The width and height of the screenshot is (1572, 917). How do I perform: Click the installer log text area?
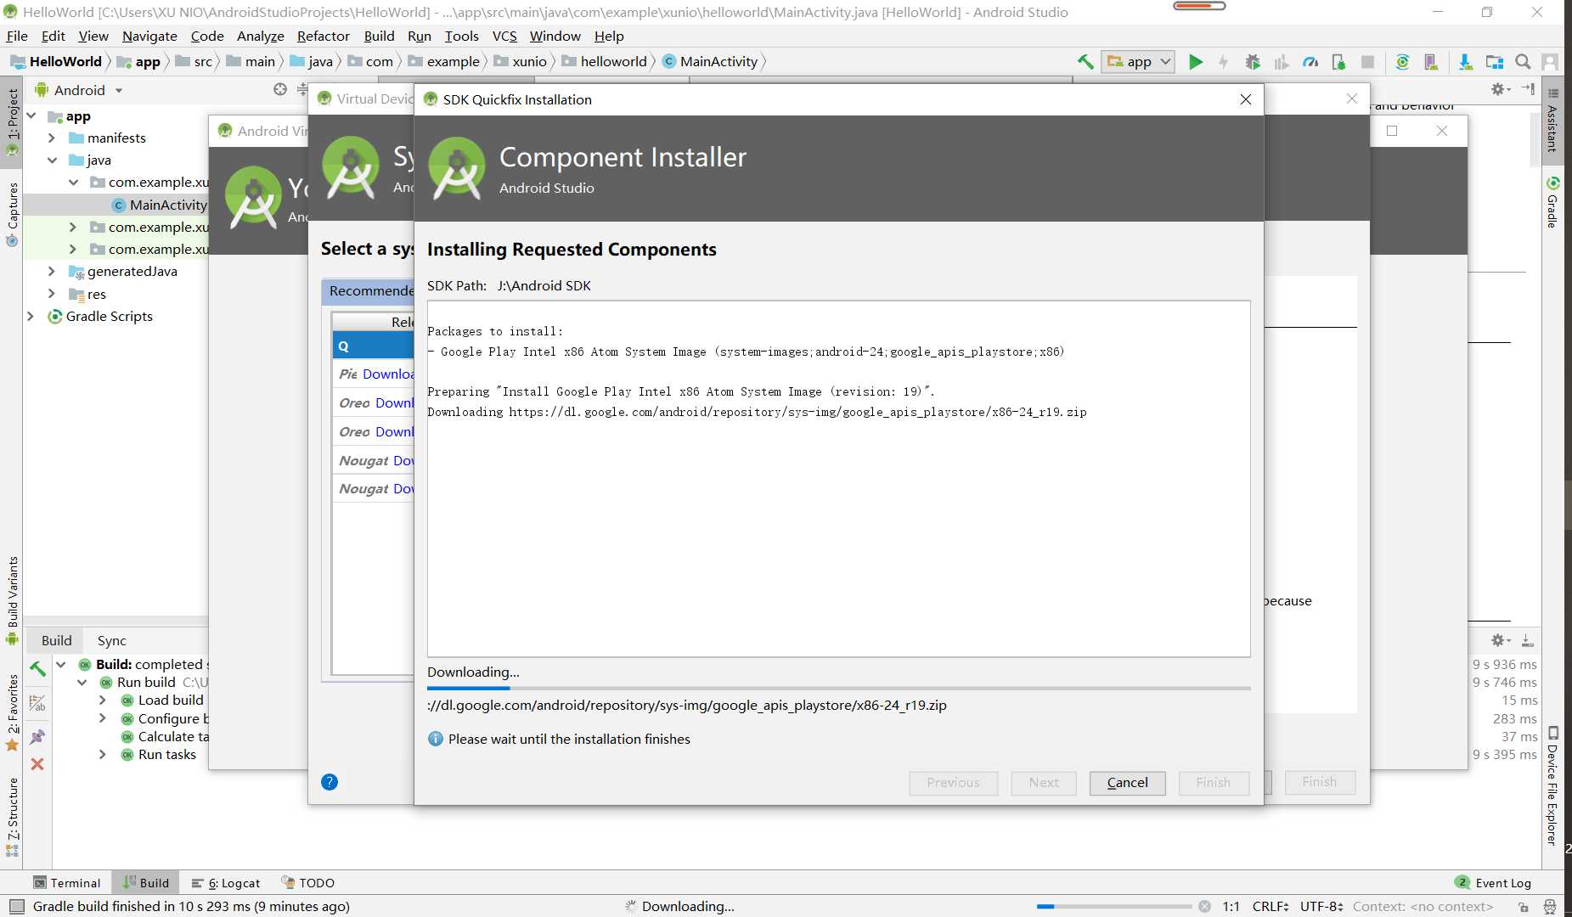point(838,478)
